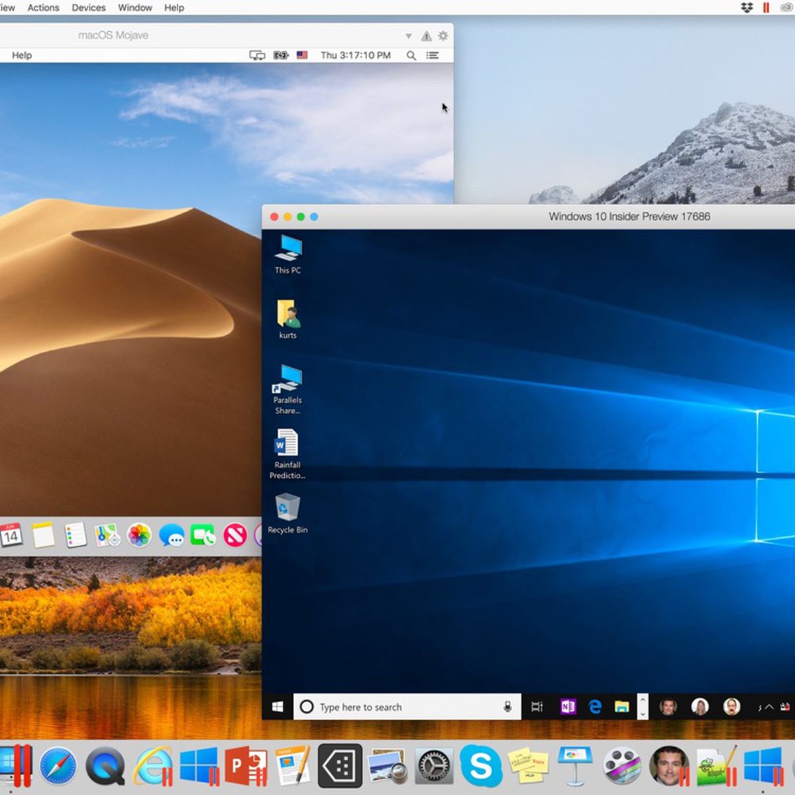Open Preview in the Mac dock

point(388,766)
